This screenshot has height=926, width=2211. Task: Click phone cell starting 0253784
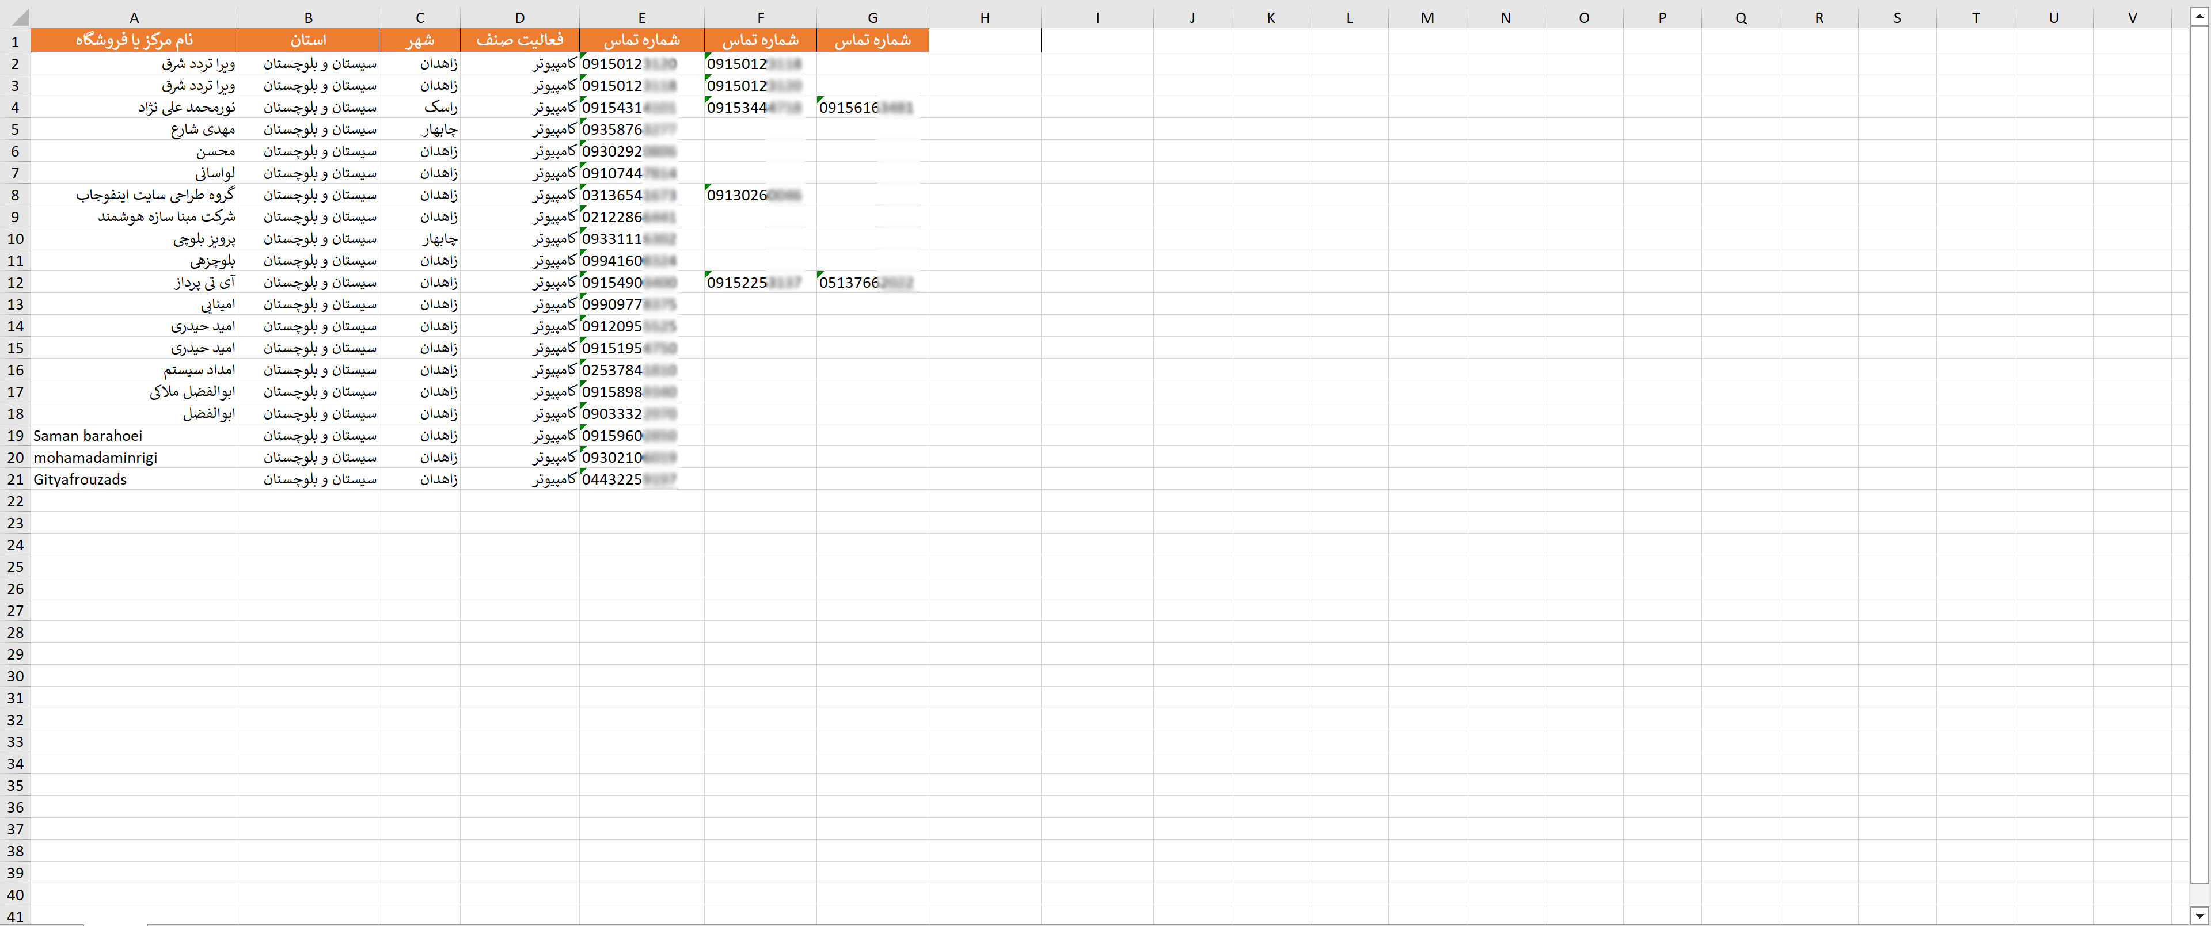click(x=642, y=370)
